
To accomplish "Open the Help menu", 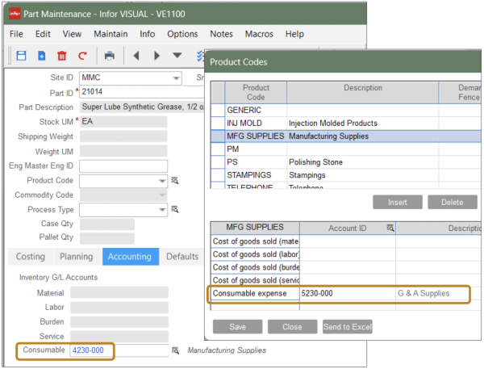I will pos(294,34).
